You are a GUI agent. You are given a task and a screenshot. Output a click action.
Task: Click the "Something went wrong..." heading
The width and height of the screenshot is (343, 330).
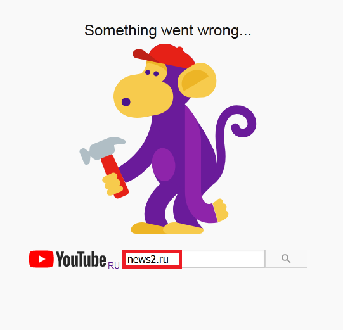168,30
